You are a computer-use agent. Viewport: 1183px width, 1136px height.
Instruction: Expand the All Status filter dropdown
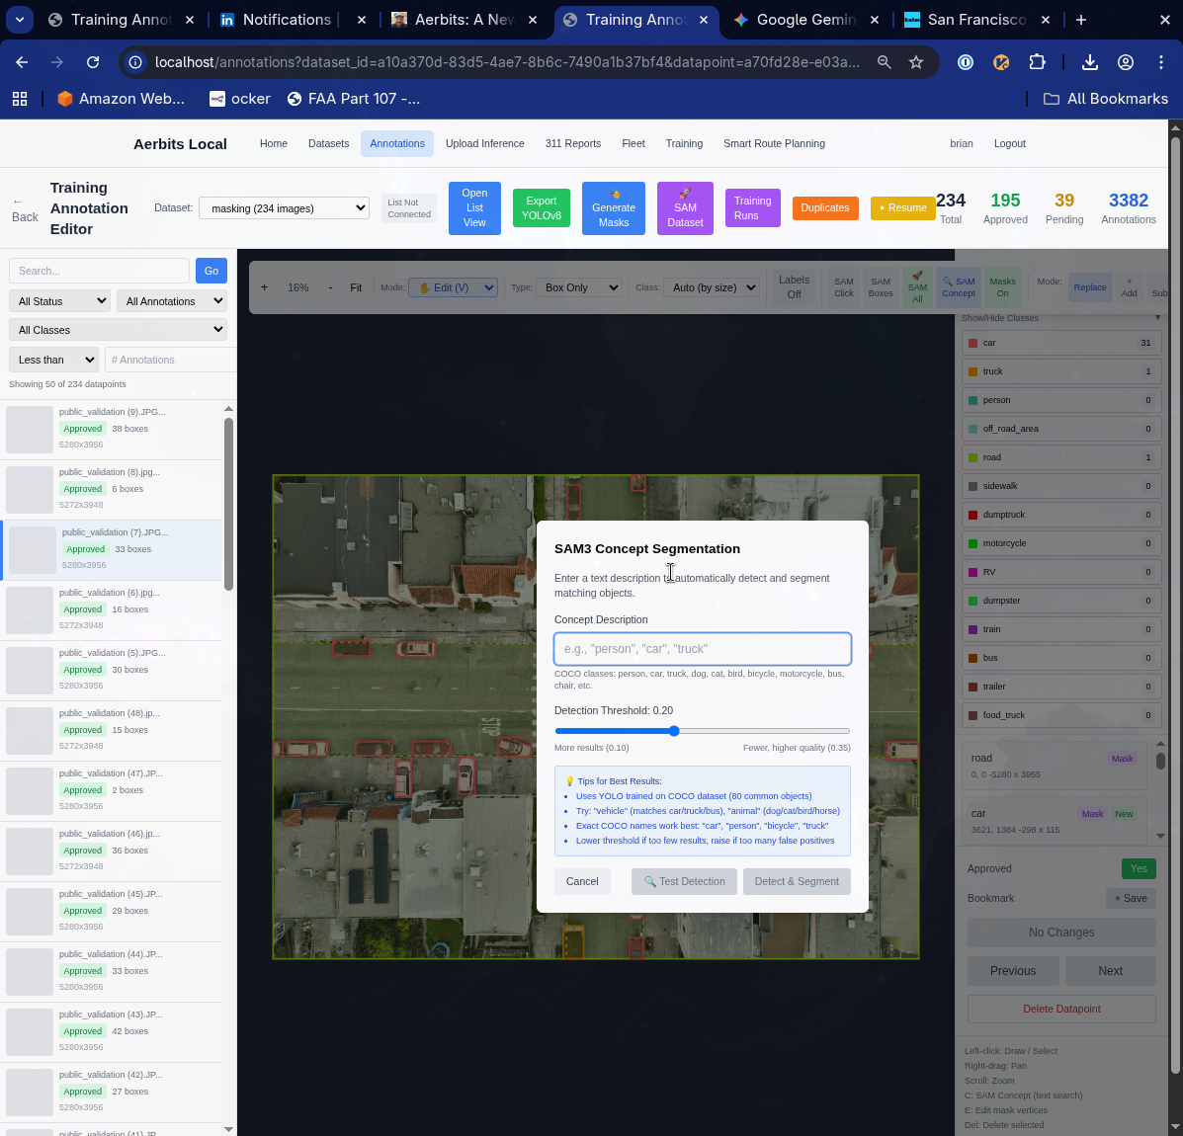59,301
